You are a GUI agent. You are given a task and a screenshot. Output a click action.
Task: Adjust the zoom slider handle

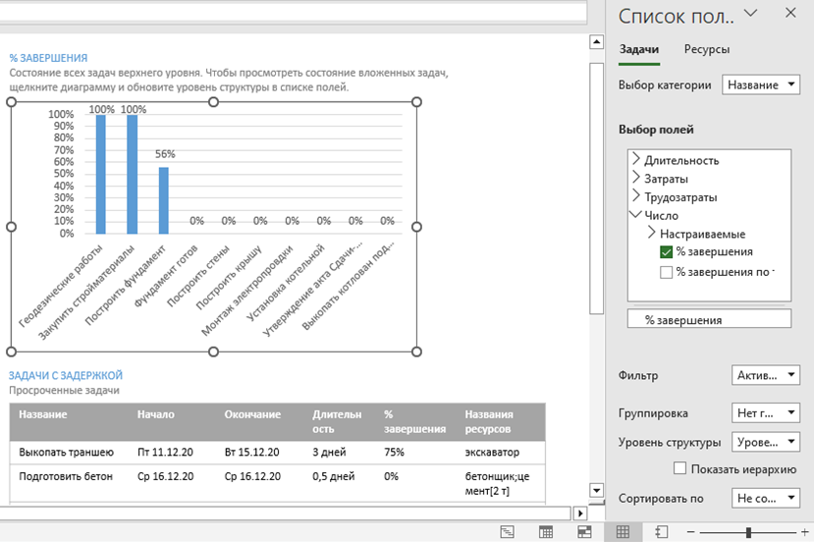(748, 532)
